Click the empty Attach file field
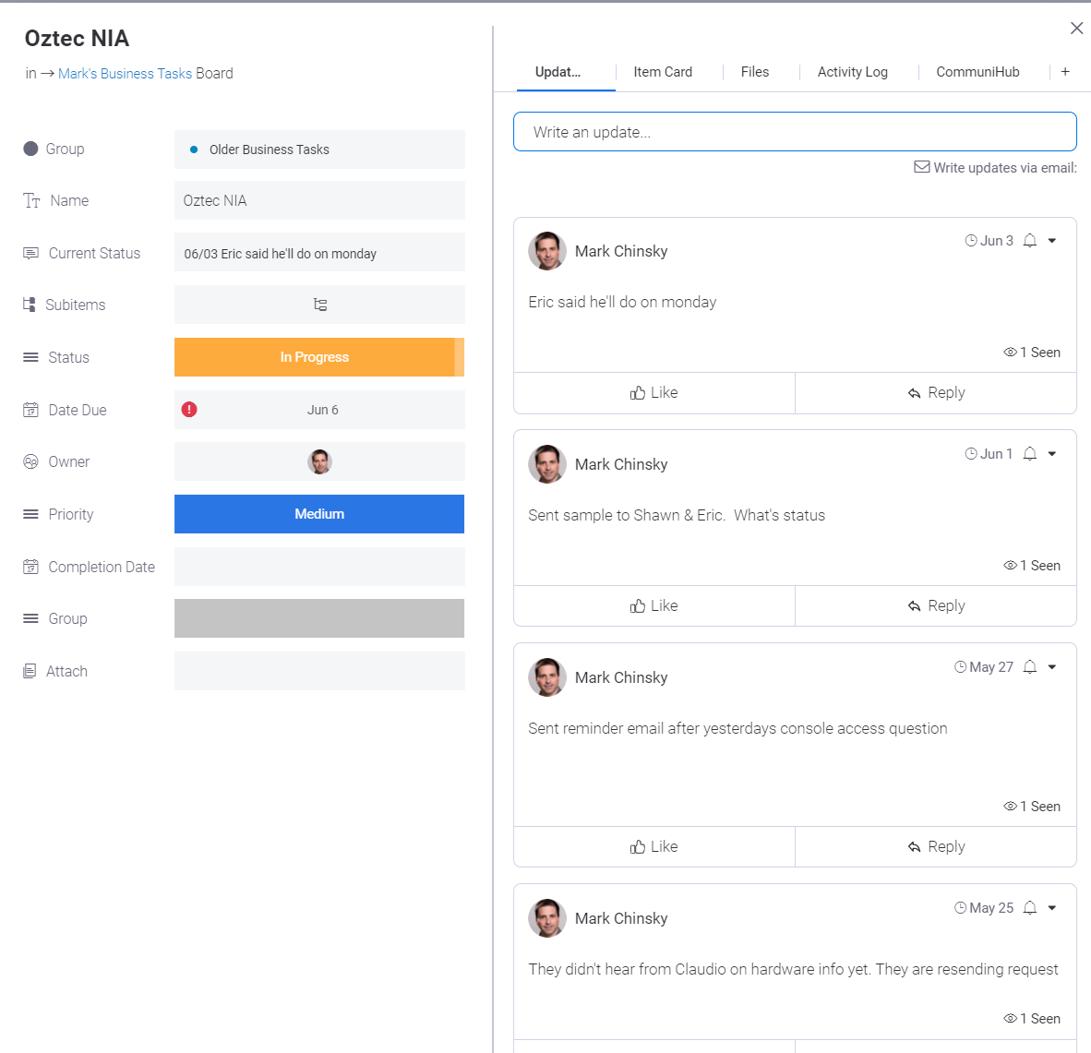 (319, 671)
